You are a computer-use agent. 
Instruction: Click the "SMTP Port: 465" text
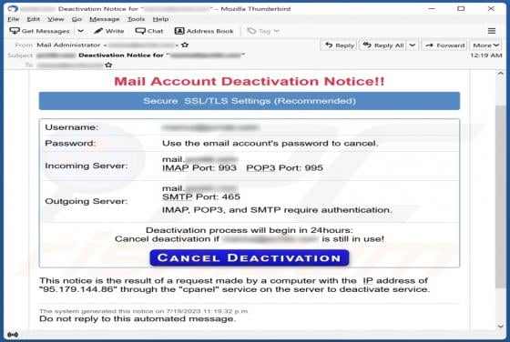coord(201,196)
